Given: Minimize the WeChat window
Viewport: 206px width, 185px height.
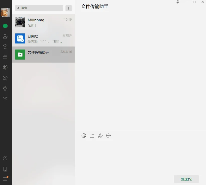Looking at the screenshot, I should click(x=186, y=2).
